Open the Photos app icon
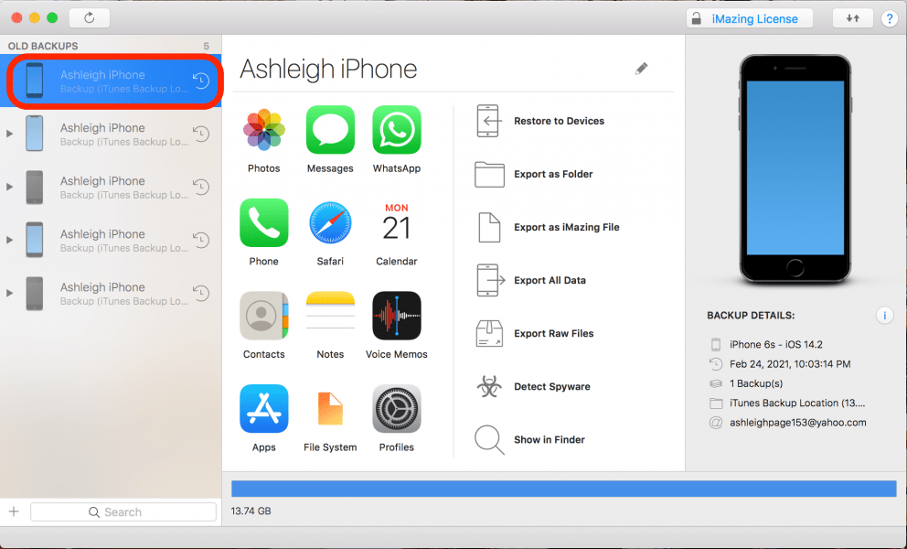This screenshot has height=549, width=907. (263, 131)
